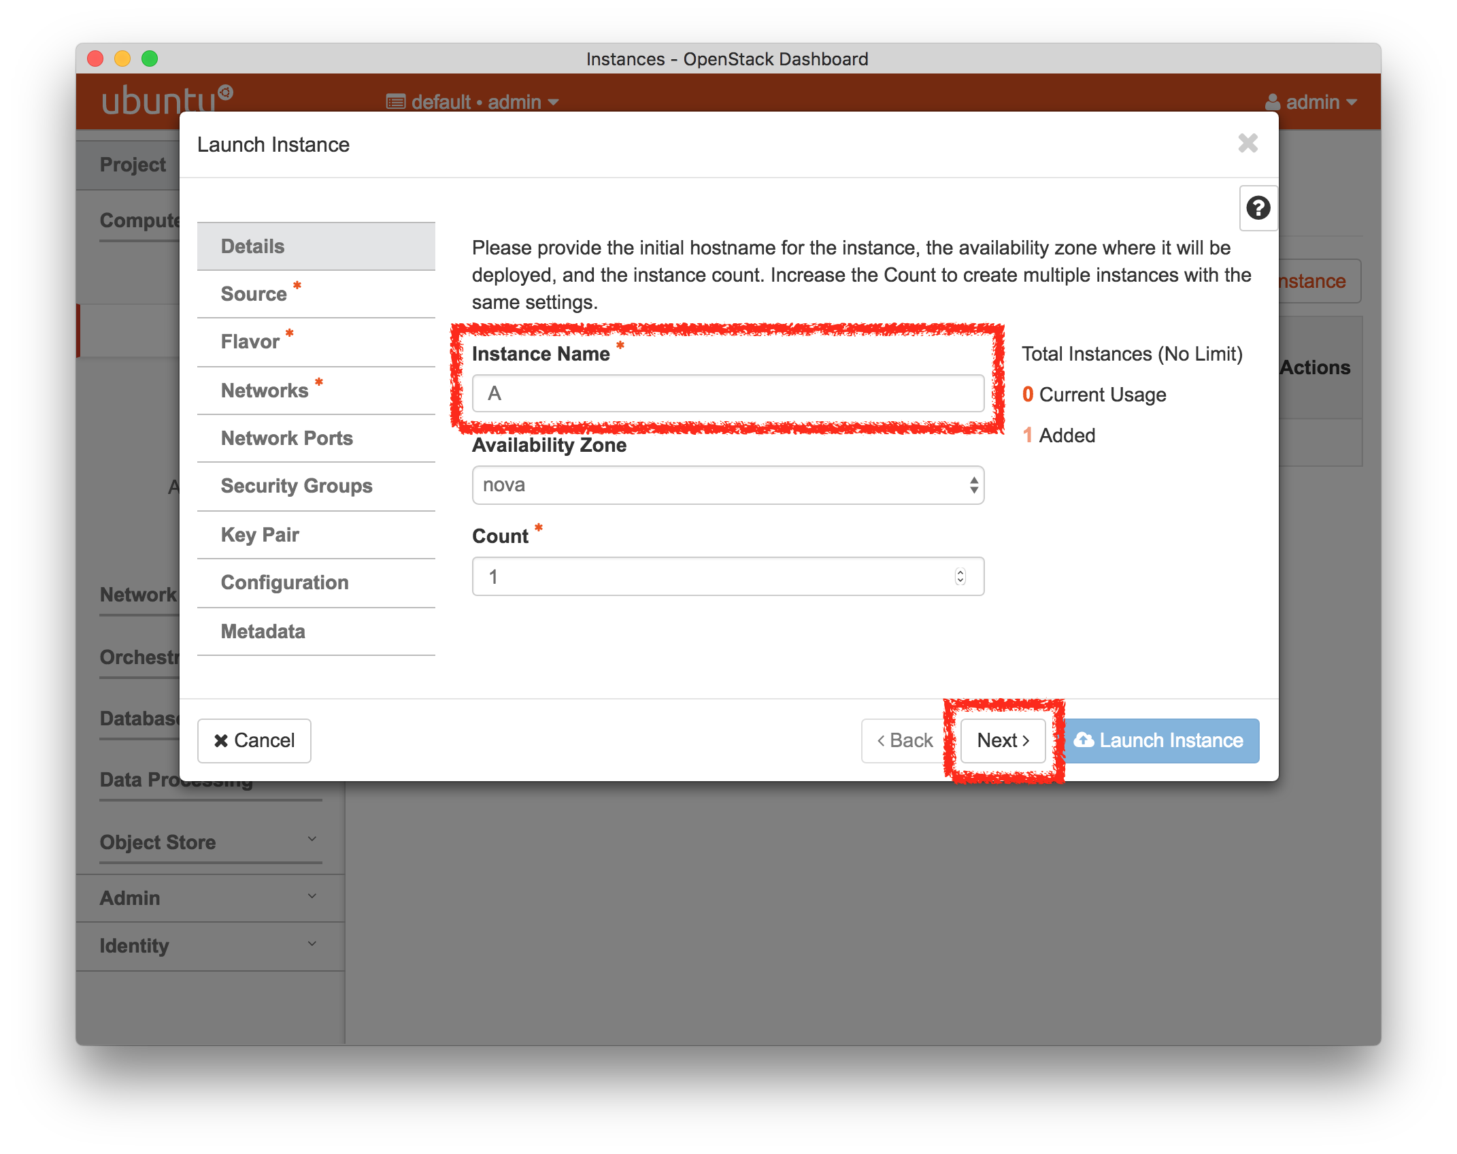Click the Back button
1457x1154 pixels.
click(x=905, y=740)
